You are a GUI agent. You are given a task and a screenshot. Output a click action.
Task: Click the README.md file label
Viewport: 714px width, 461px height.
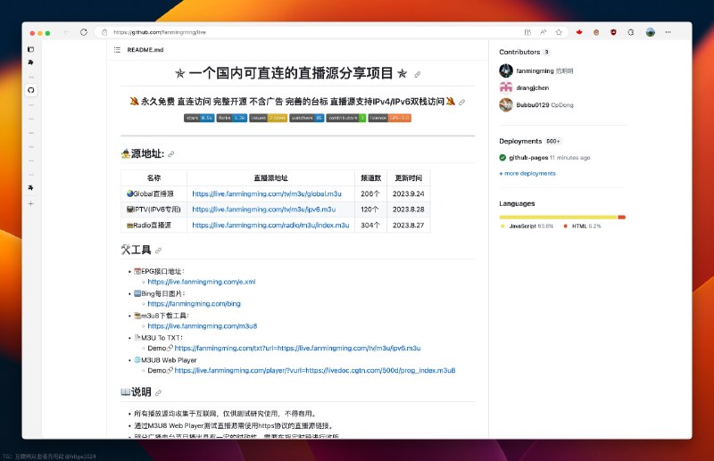pyautogui.click(x=145, y=50)
